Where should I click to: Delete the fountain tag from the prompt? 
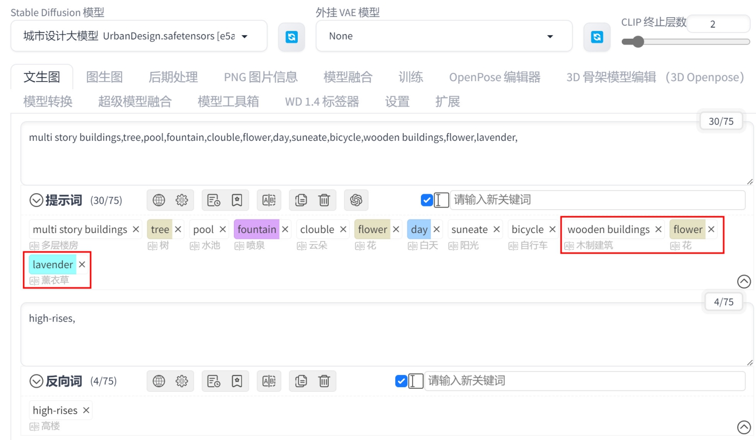point(285,229)
